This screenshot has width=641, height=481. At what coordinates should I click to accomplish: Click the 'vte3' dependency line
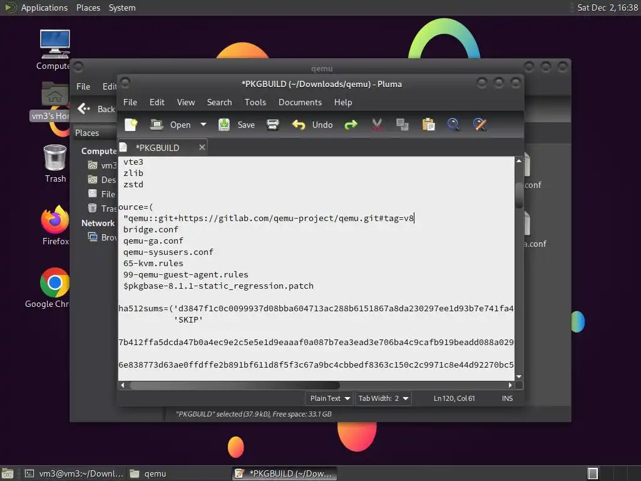tap(133, 162)
